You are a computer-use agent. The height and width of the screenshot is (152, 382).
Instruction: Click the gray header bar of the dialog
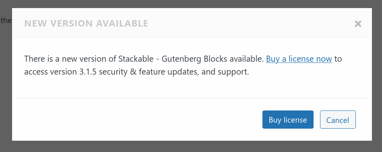point(191,23)
